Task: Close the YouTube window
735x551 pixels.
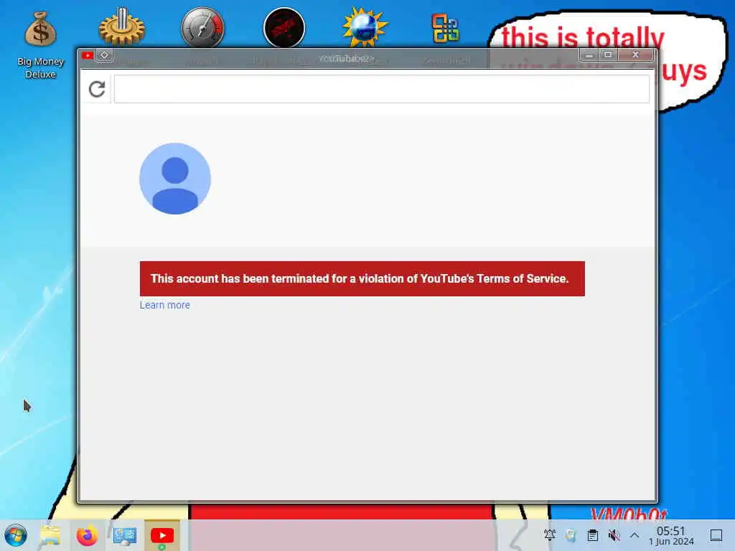Action: pos(636,55)
